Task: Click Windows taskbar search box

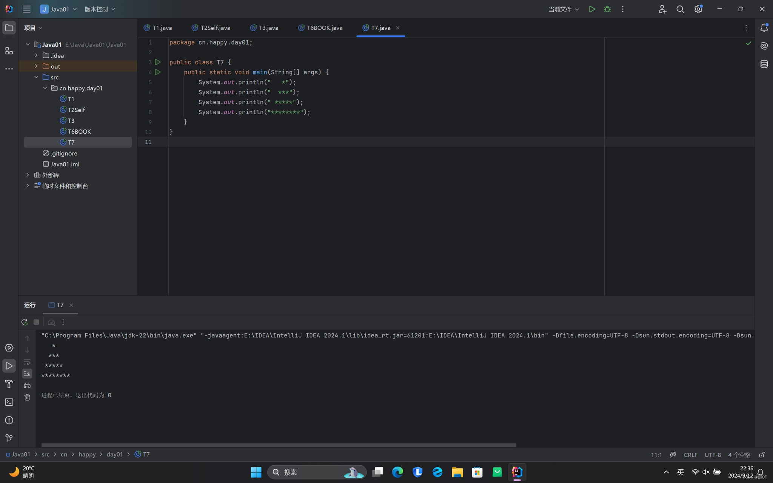Action: click(x=316, y=472)
